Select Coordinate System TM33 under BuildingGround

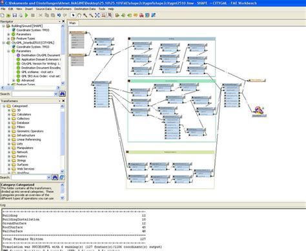(33, 30)
